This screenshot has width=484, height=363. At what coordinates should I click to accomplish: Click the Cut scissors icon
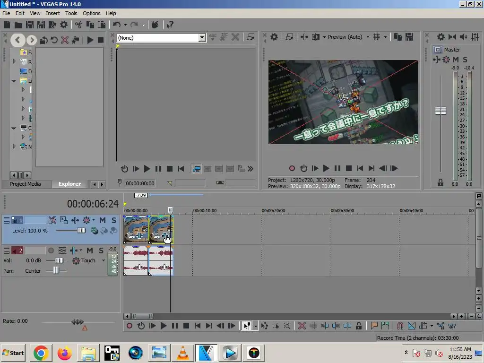coord(79,25)
